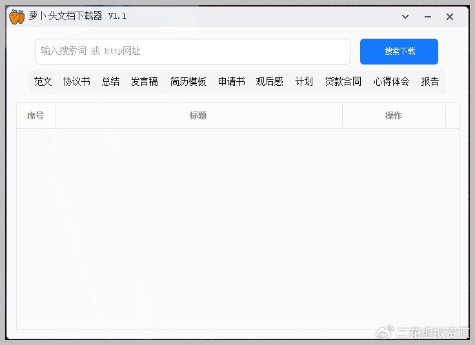Select the 范文 category tag
The image size is (475, 345).
43,81
